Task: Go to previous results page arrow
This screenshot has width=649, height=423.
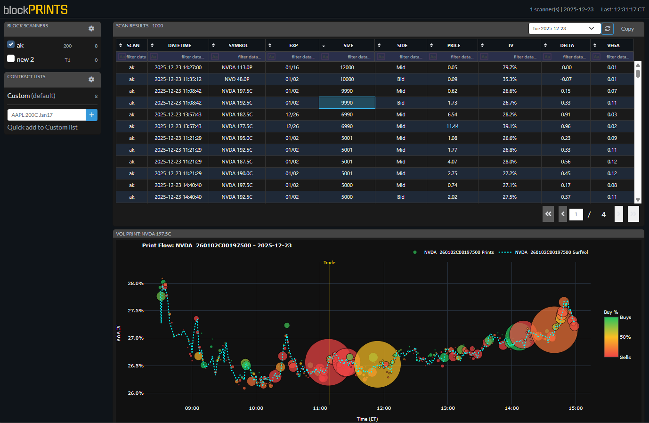Action: [x=563, y=214]
